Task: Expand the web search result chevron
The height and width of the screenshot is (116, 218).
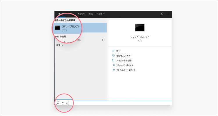Action: [103, 40]
